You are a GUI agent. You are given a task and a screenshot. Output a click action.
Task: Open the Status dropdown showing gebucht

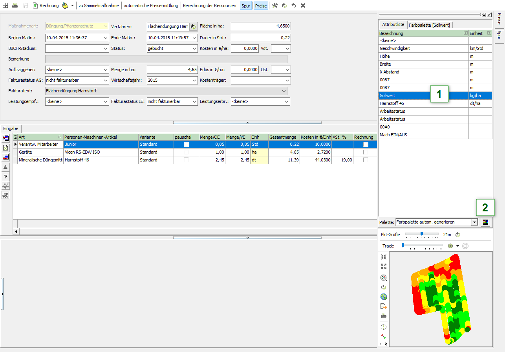coord(195,48)
